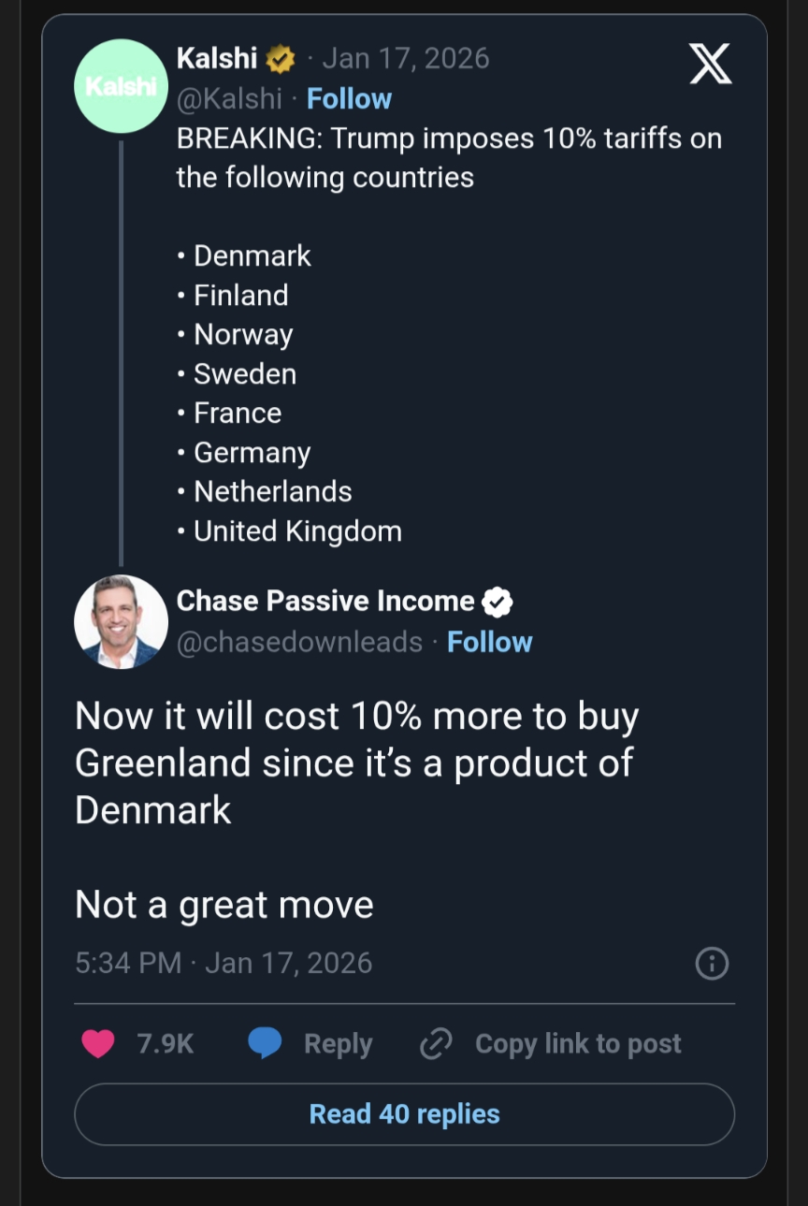Click Chase Passive Income's white verified badge
Screen dimensions: 808x1206
tap(497, 602)
